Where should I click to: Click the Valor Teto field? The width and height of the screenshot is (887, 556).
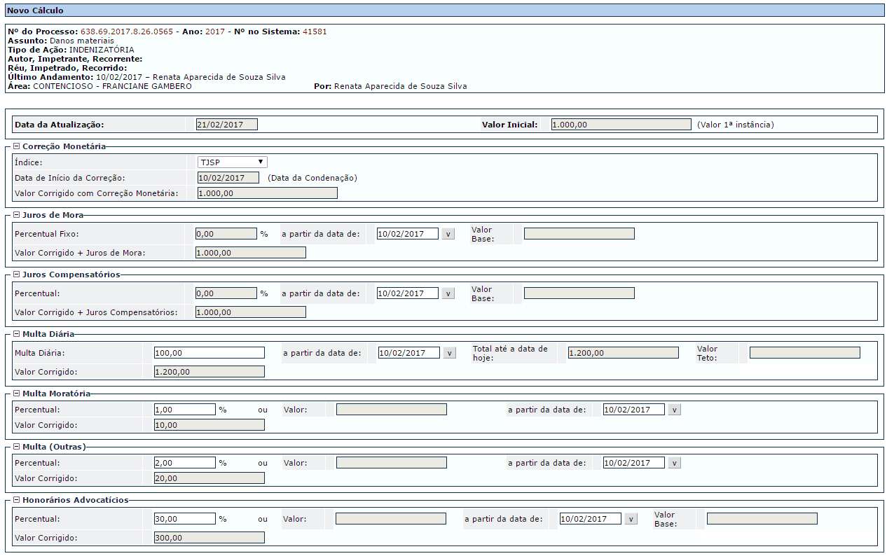point(805,353)
